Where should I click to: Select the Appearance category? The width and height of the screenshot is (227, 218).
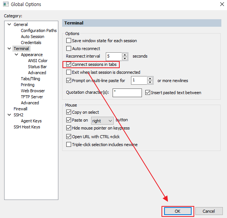point(32,55)
